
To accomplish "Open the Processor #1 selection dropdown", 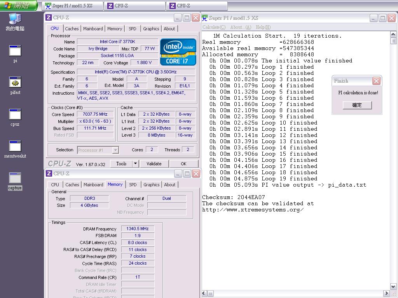I will pos(115,150).
